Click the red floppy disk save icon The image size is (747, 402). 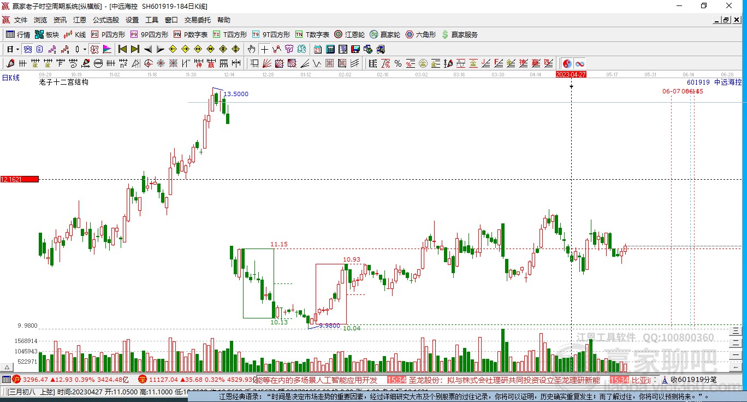[355, 49]
